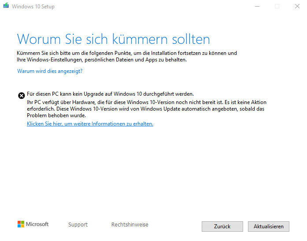Minimize the Windows 10 Setup window
The width and height of the screenshot is (307, 241).
[x=257, y=7]
